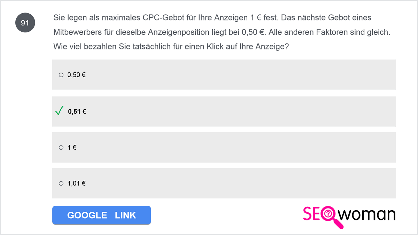Image resolution: width=418 pixels, height=235 pixels.
Task: Click the question number 91 badge
Action: click(25, 23)
